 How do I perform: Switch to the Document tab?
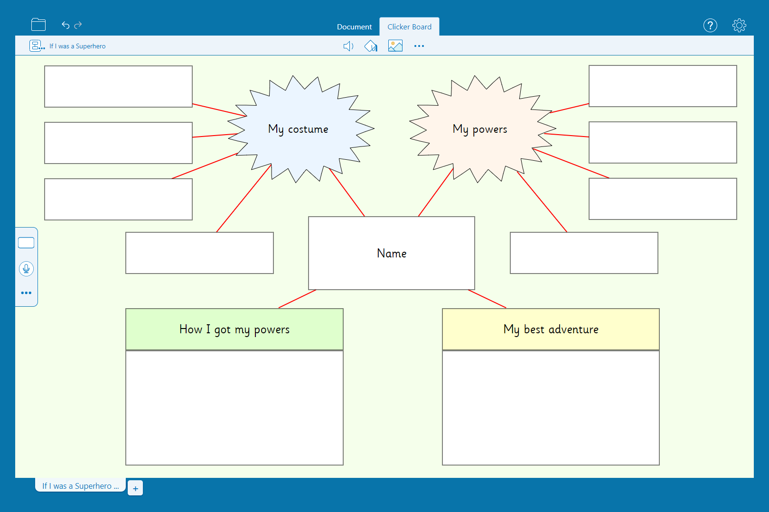(x=354, y=27)
